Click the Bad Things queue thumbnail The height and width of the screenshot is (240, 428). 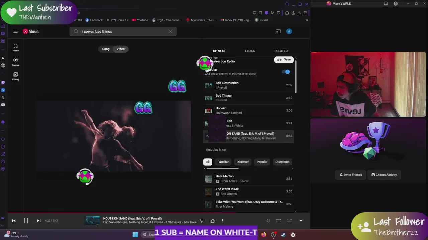(x=208, y=98)
